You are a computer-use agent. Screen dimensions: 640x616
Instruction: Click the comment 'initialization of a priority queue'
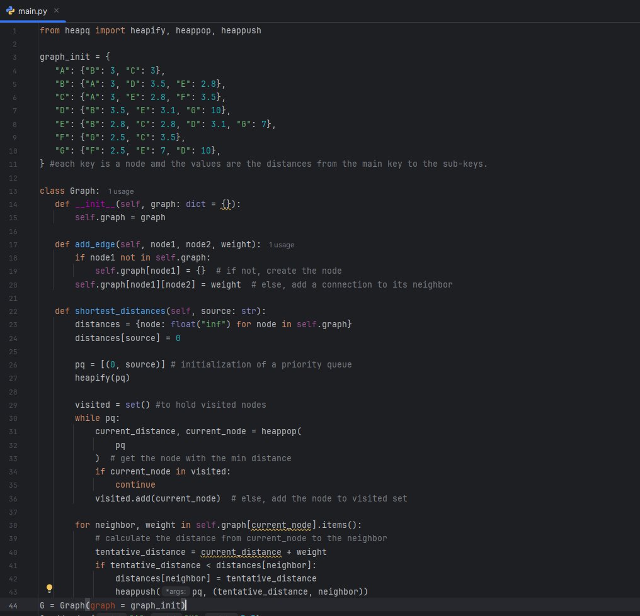coord(266,364)
